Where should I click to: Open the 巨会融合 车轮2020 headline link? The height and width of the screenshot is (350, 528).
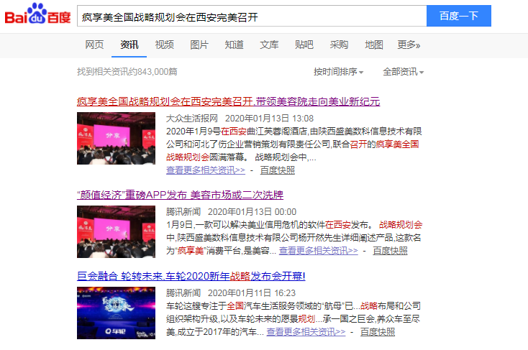[x=191, y=276]
